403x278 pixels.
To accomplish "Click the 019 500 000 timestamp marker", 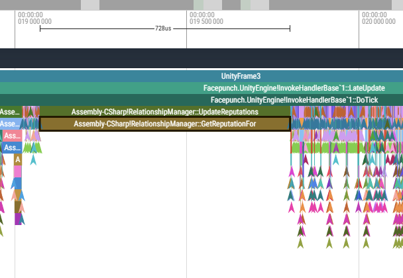I will pyautogui.click(x=206, y=18).
